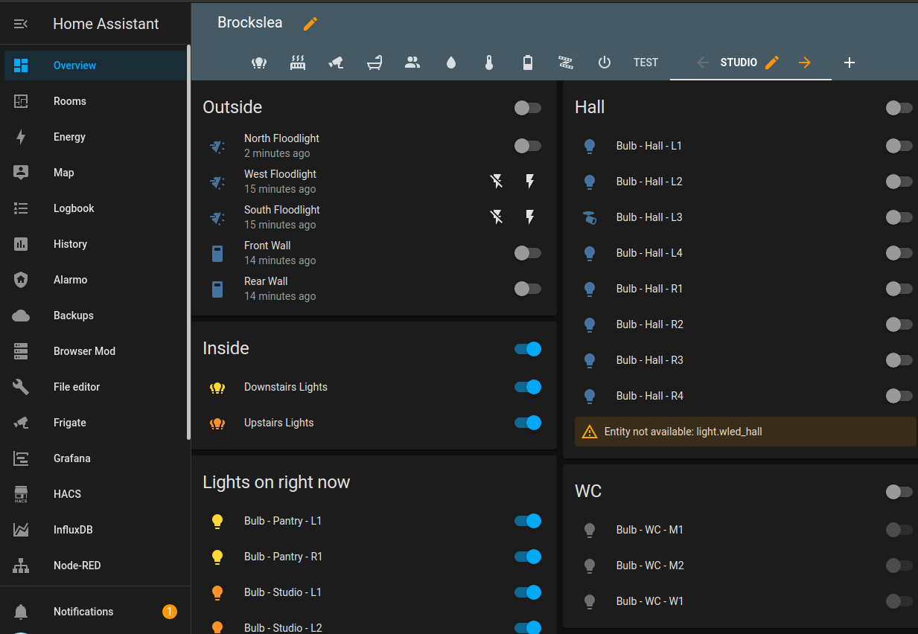918x634 pixels.
Task: Toggle the WC card header switch
Action: (899, 492)
